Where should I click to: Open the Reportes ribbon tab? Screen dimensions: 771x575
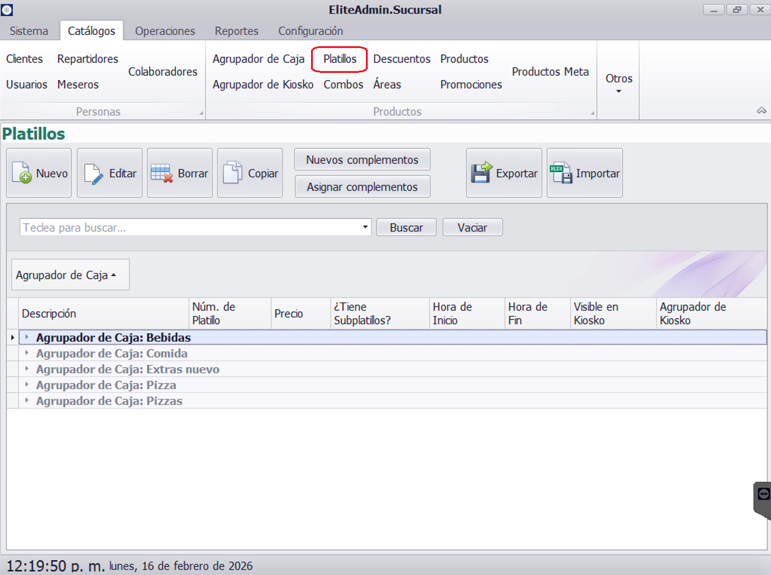tap(236, 31)
